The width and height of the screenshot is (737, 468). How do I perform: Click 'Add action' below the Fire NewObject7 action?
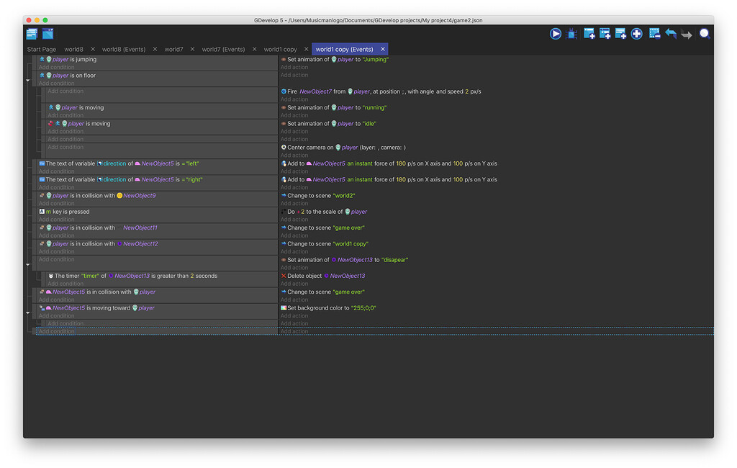pyautogui.click(x=295, y=99)
